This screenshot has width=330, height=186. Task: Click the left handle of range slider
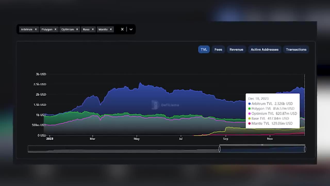[220, 149]
